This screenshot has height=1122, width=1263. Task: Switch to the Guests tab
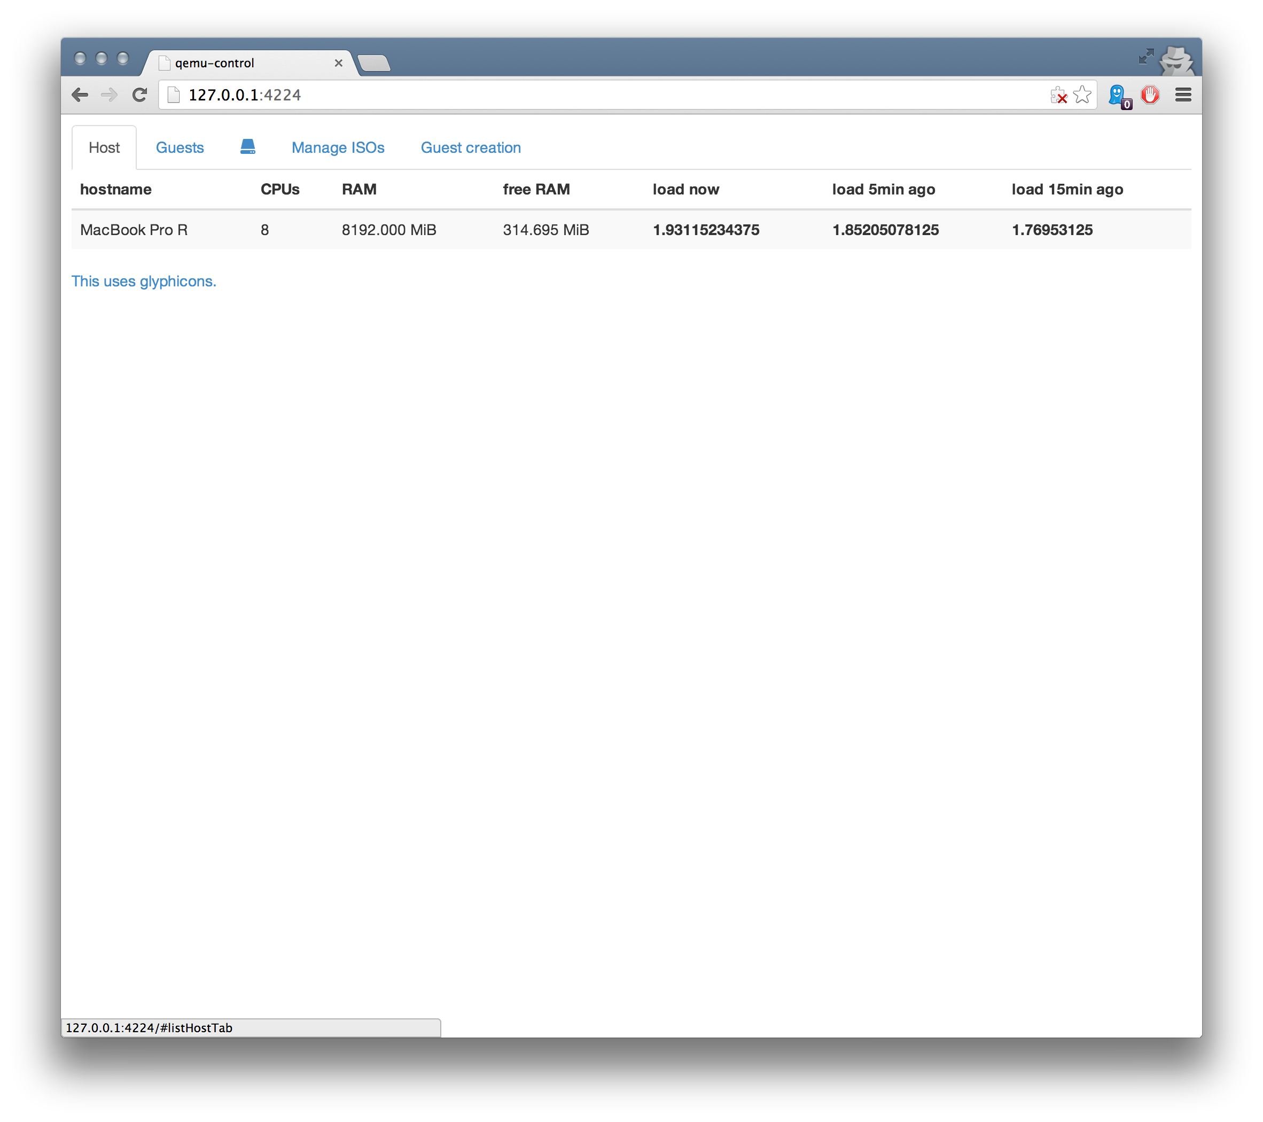pos(180,147)
